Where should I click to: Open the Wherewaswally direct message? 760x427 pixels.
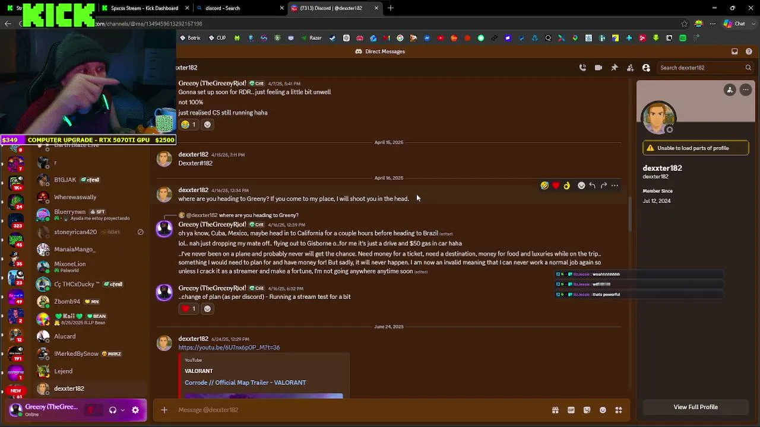pyautogui.click(x=90, y=197)
